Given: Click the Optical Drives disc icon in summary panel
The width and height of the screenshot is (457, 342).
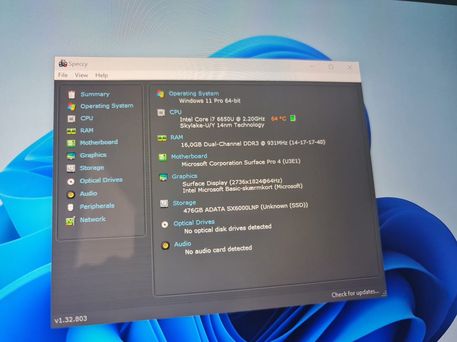Looking at the screenshot, I should tap(165, 225).
